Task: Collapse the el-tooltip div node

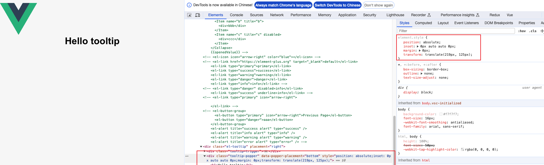Action: 201,146
